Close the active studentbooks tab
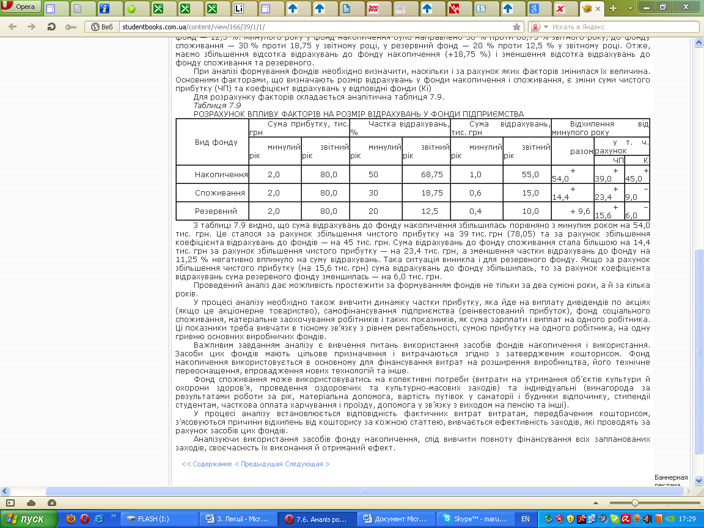The width and height of the screenshot is (704, 528). tap(598, 9)
